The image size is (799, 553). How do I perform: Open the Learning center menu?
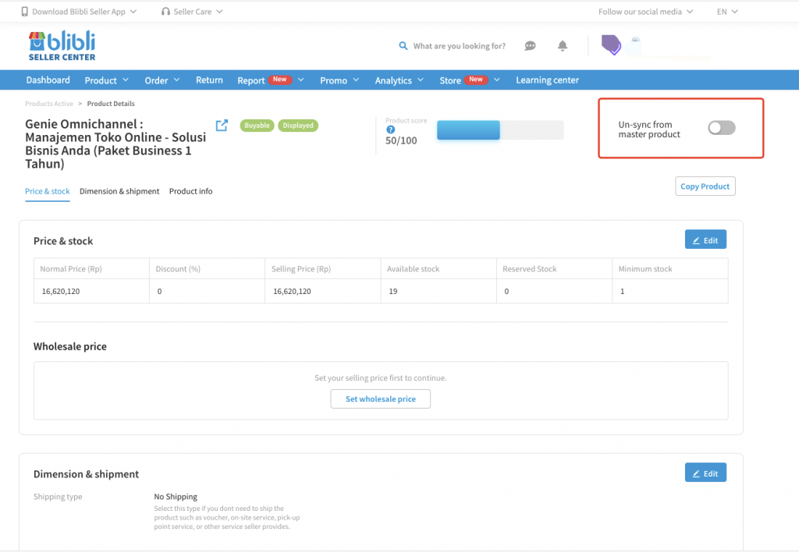pos(547,80)
